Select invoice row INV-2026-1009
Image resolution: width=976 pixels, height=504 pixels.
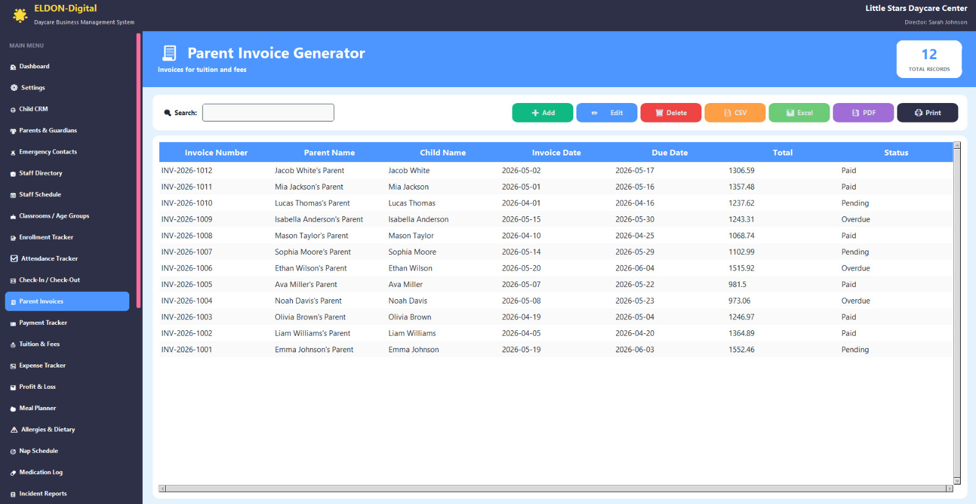coord(556,219)
